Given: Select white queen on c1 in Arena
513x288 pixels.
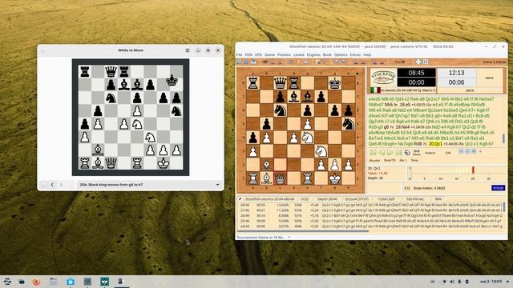Looking at the screenshot, I should click(x=280, y=178).
